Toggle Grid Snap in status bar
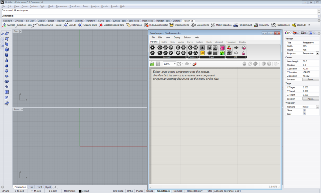Screen dimensions: 321x193 pyautogui.click(x=118, y=191)
